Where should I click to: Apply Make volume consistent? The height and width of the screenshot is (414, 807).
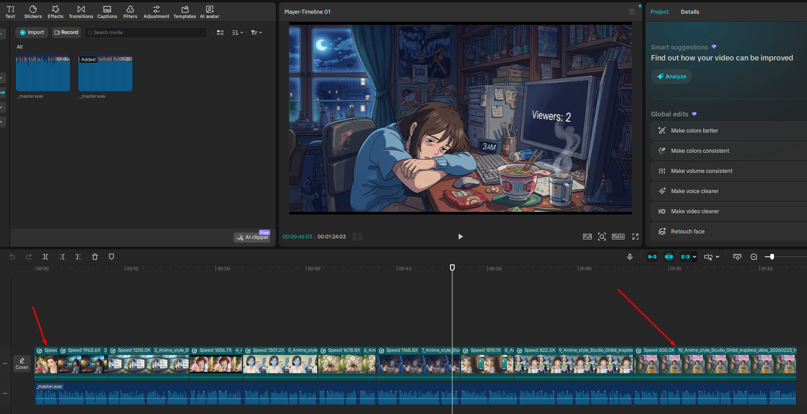pyautogui.click(x=729, y=171)
